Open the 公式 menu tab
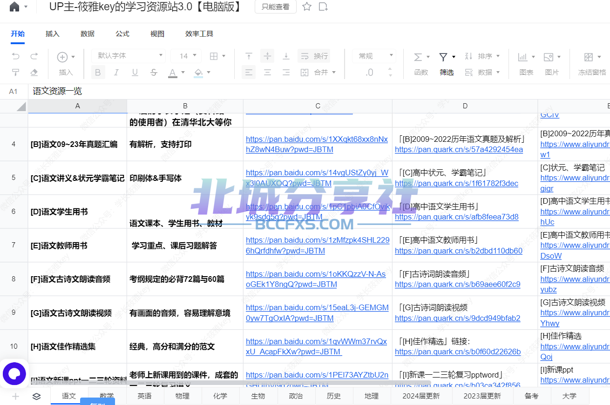This screenshot has height=405, width=610. pos(122,34)
